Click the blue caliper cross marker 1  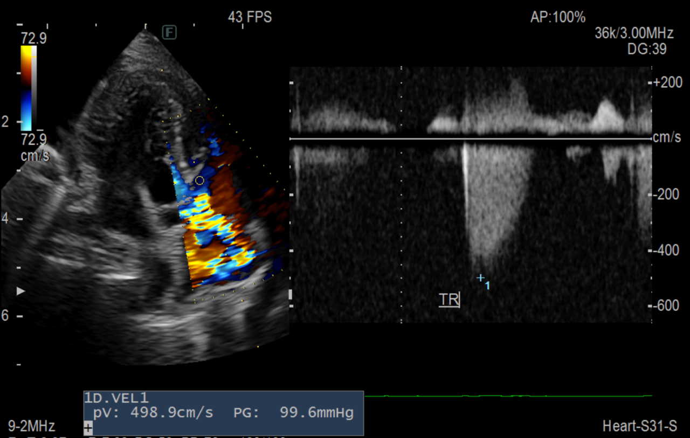point(480,278)
